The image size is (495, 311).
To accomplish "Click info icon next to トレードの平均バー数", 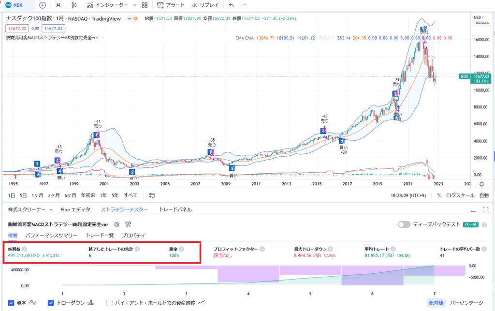I will click(x=484, y=249).
